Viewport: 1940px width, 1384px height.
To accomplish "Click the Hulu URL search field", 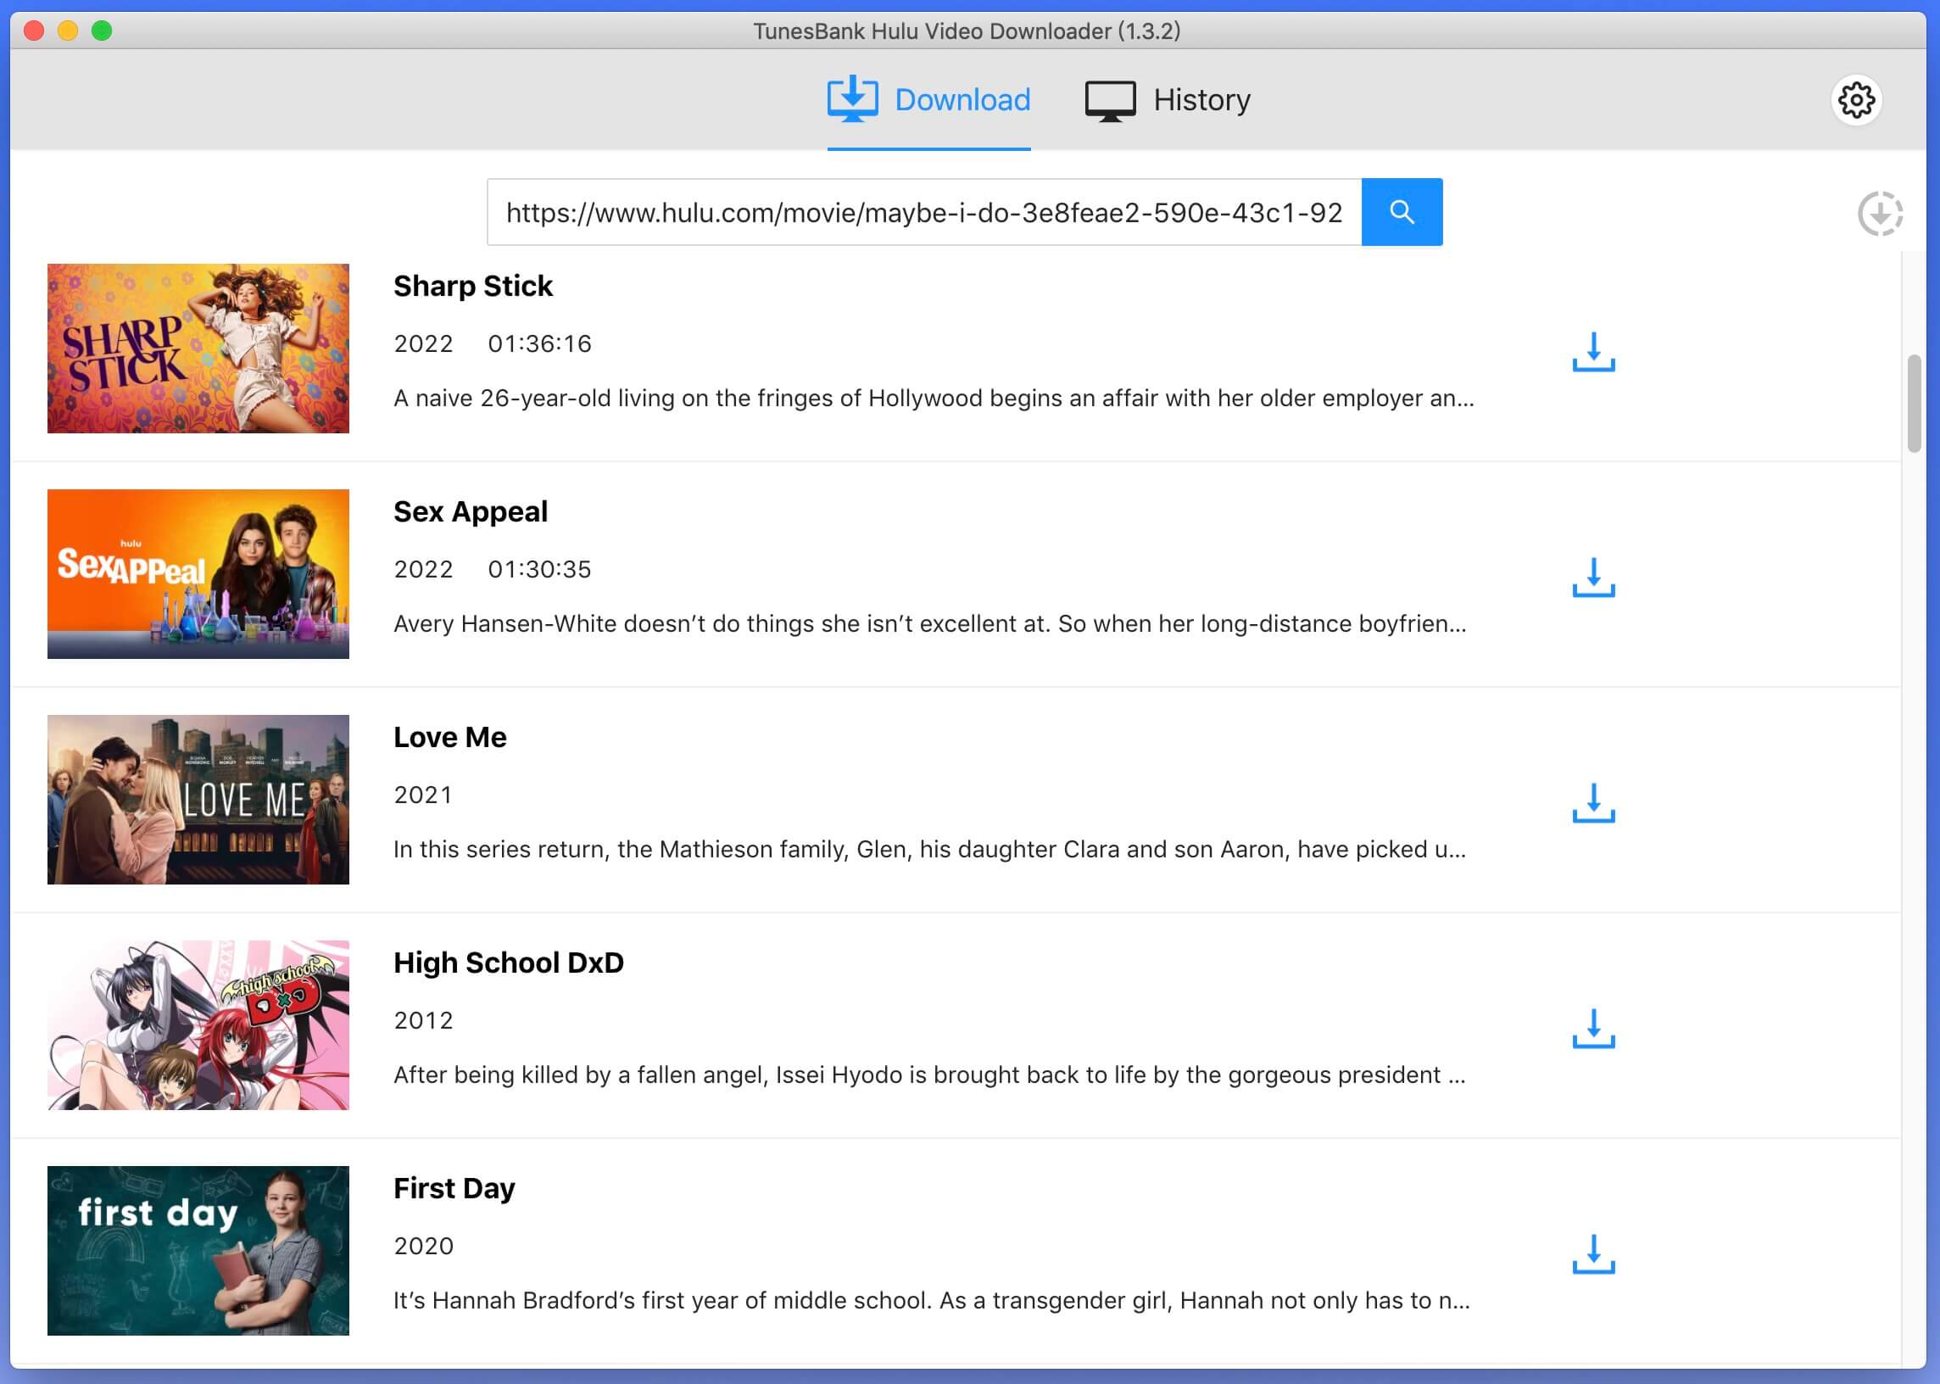I will pos(924,212).
